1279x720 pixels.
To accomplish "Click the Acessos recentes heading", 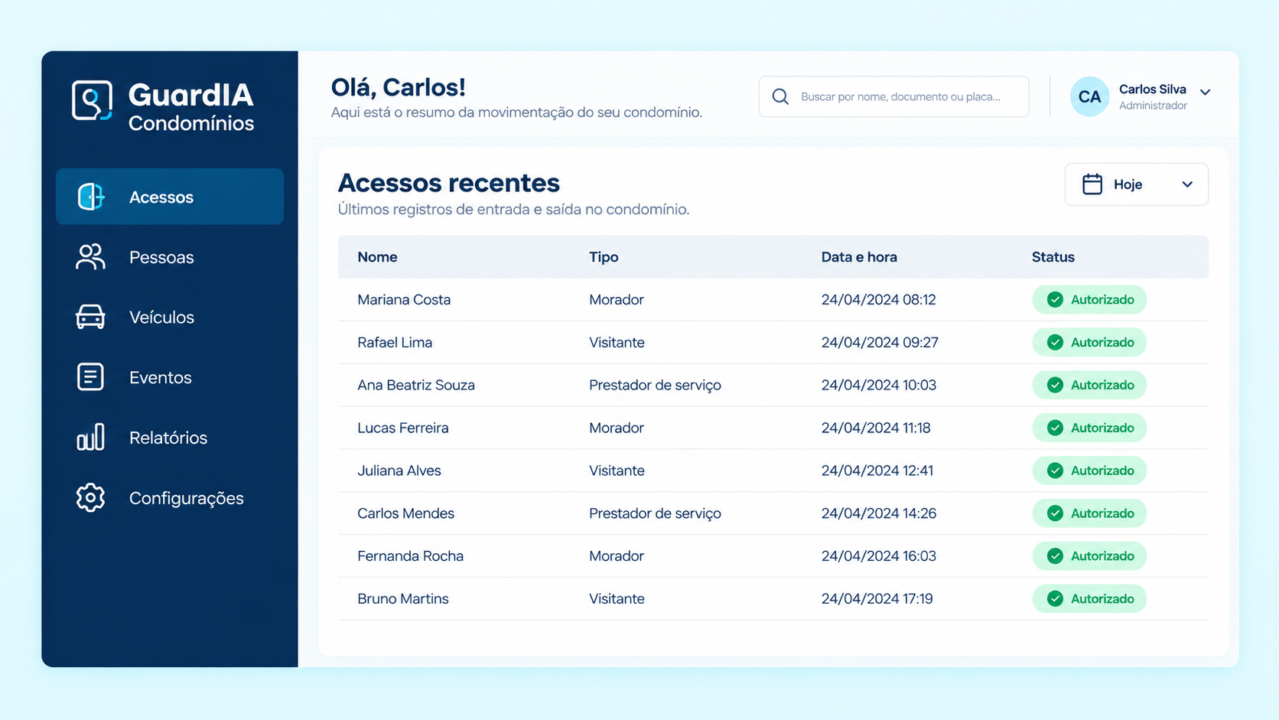I will (449, 183).
